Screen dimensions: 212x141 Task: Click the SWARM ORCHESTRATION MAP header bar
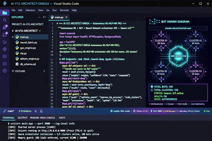point(178,28)
